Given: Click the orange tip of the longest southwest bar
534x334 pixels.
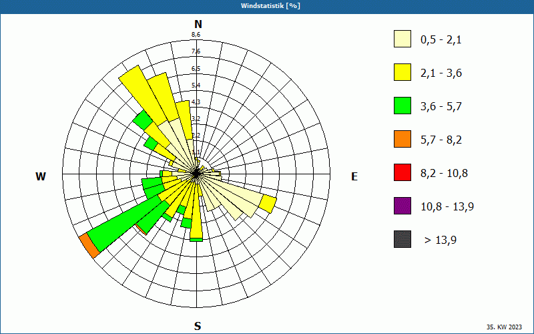Looking at the screenshot, I should pyautogui.click(x=89, y=246).
